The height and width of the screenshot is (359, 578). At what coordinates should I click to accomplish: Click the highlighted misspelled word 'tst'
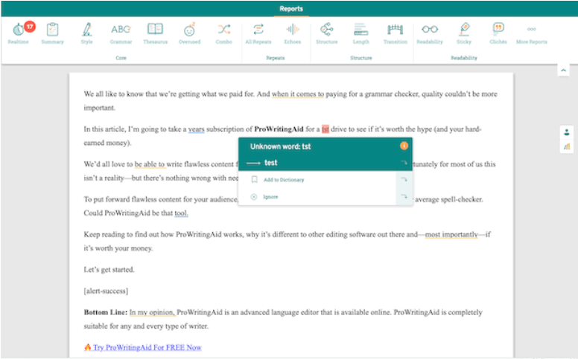[325, 129]
